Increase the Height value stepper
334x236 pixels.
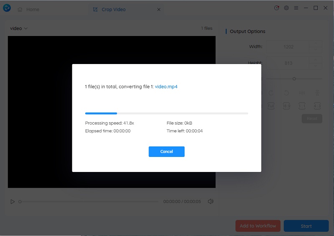pos(316,60)
